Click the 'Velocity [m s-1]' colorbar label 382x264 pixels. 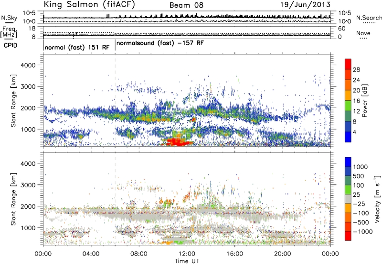click(377, 199)
